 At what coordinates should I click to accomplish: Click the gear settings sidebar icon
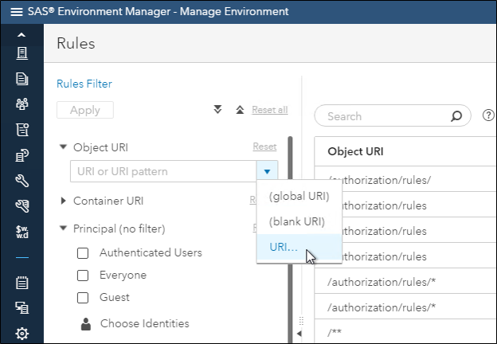[x=22, y=333]
